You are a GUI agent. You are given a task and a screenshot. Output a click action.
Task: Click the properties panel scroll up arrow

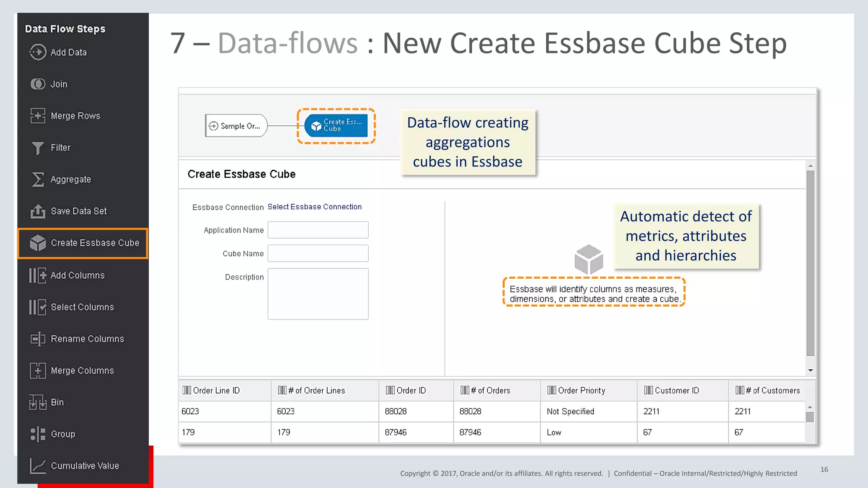(810, 166)
